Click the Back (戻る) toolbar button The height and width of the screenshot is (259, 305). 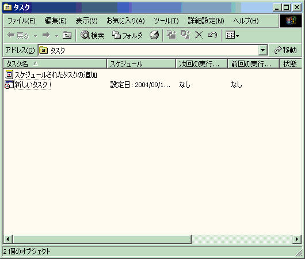pyautogui.click(x=18, y=36)
